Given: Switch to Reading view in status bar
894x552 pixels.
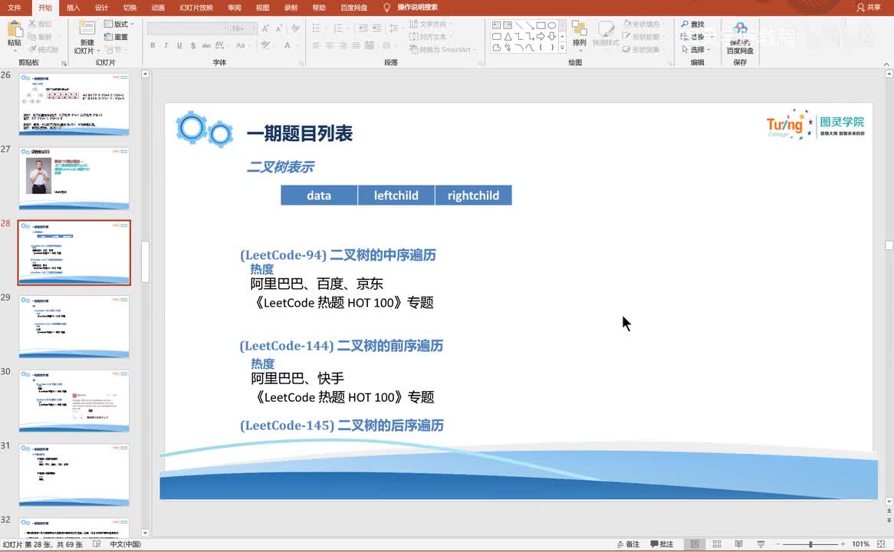Looking at the screenshot, I should pos(738,544).
